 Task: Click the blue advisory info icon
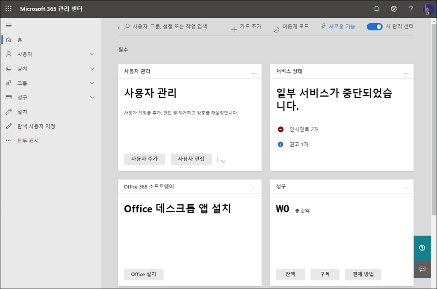(x=281, y=144)
